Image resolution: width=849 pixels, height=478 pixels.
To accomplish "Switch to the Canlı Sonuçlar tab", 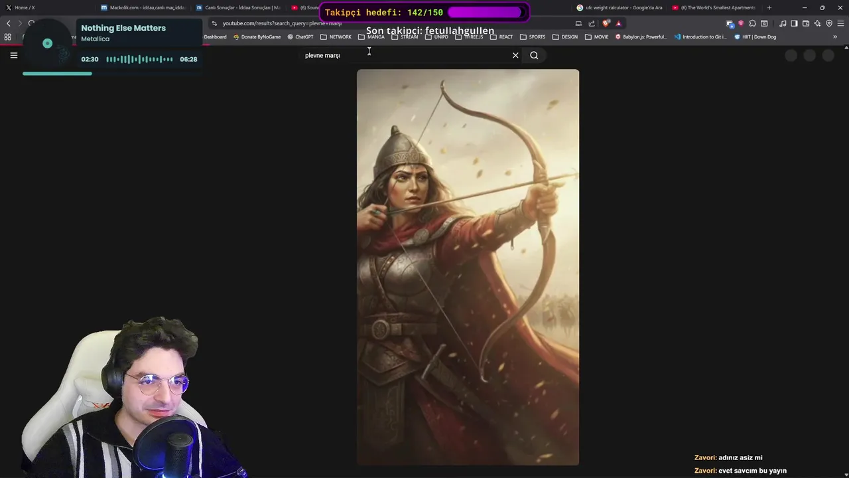I will 238,7.
